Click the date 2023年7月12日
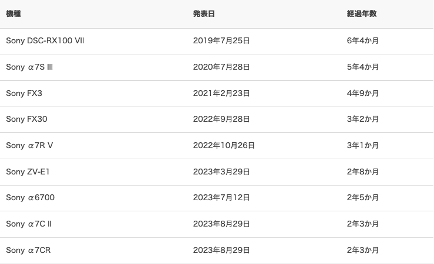 point(221,198)
